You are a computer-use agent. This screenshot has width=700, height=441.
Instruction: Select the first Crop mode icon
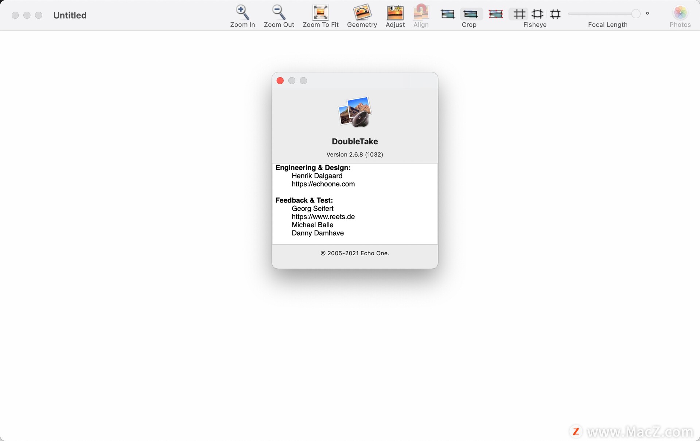(x=447, y=14)
